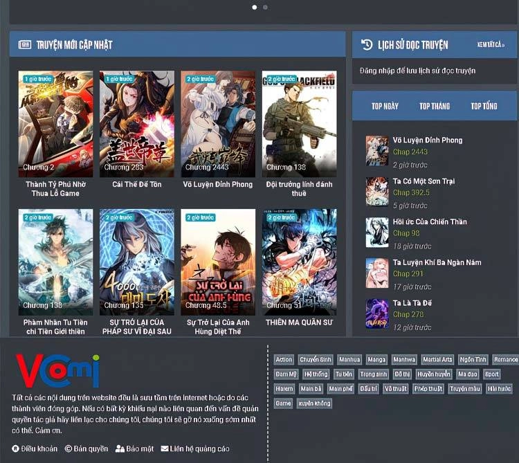Screen dimensions: 519x463
Task: Choose the Huyền huyễn genre tag
Action: coord(434,374)
